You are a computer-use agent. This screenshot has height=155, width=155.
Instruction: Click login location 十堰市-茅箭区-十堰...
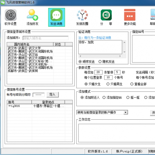[49, 106]
